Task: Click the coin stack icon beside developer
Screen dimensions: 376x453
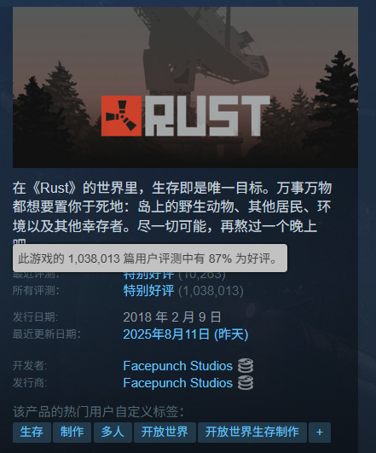Action: click(x=246, y=366)
